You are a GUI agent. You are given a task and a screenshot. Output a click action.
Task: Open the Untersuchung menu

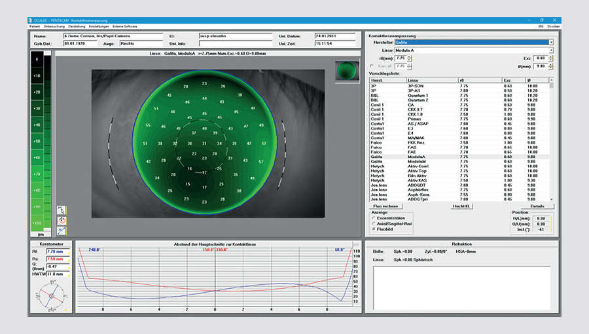[54, 27]
